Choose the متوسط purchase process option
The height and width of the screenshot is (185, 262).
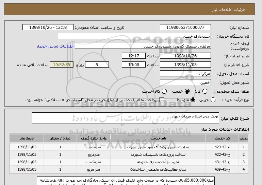[x=193, y=100]
